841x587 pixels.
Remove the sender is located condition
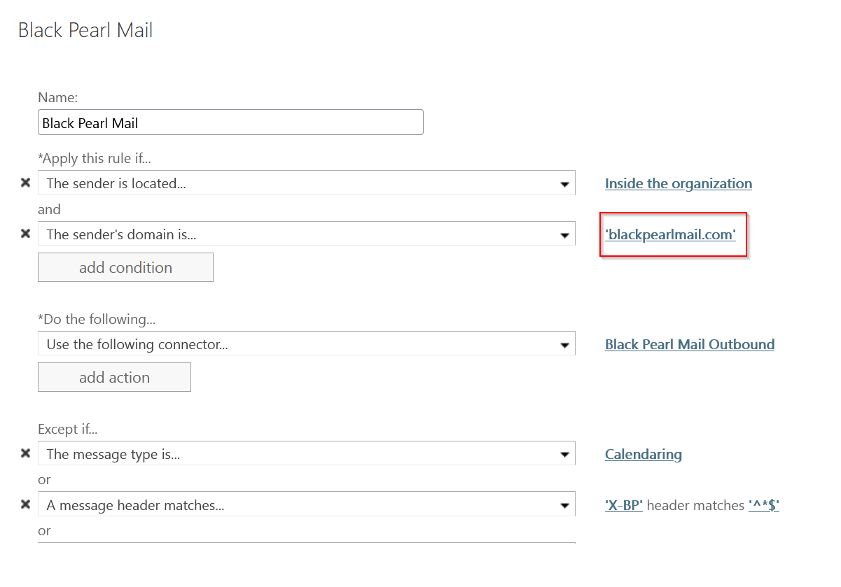[25, 183]
